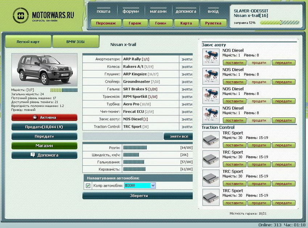The image size is (308, 228).
Task: Open the магазин top menu item
Action: [x=158, y=11]
